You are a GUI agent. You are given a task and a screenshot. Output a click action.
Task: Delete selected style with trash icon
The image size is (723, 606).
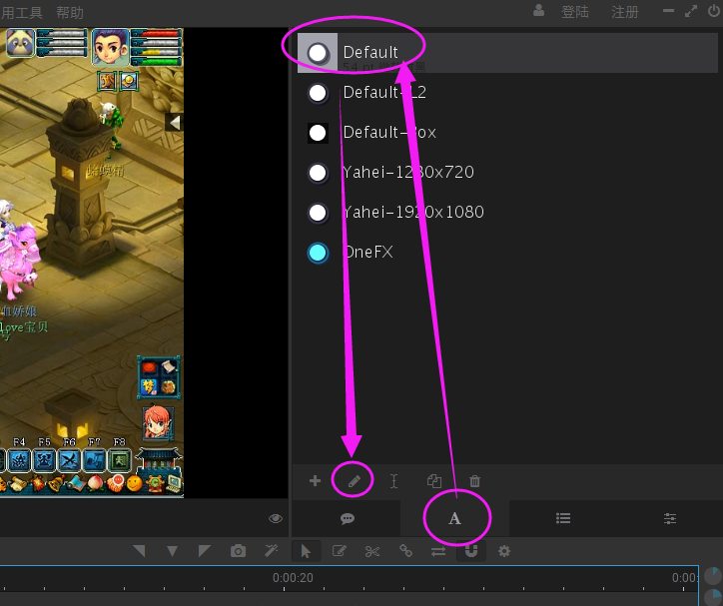[474, 481]
